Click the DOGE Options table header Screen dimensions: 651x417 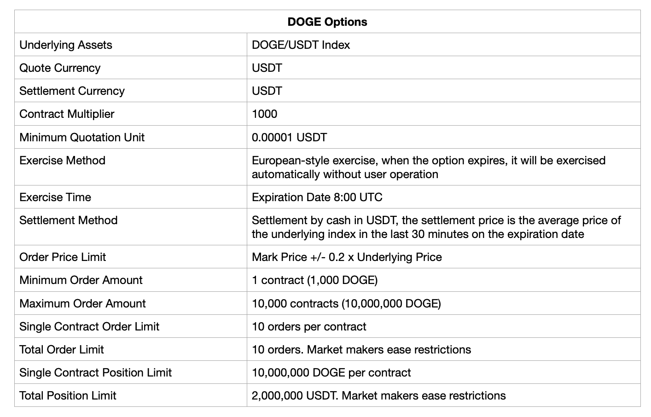coord(327,22)
